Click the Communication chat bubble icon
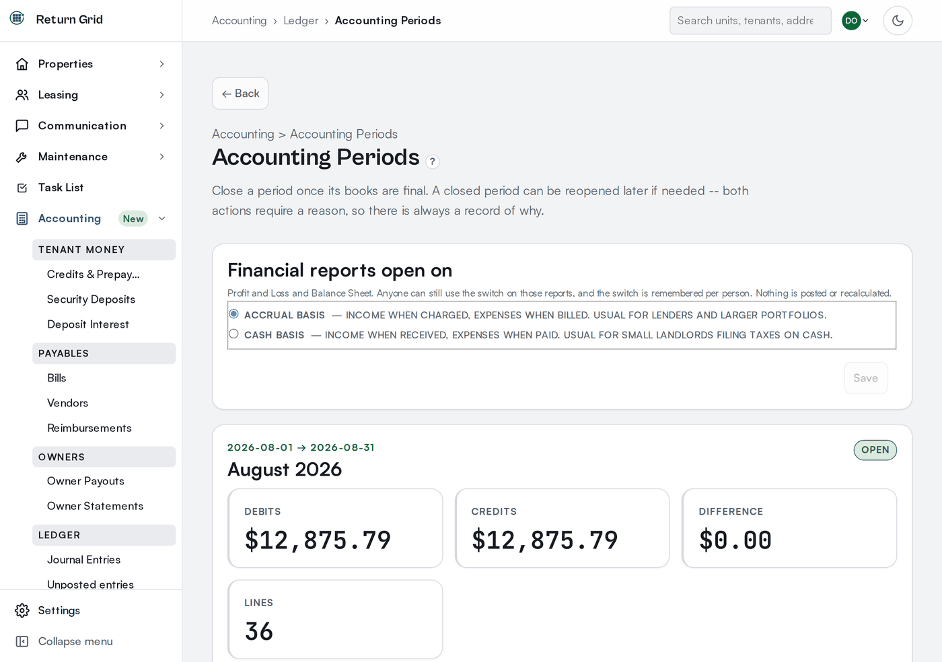 click(22, 126)
